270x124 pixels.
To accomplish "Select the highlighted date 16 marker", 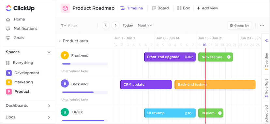I will point(204,45).
